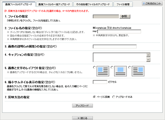This screenshot has width=165, height=120.
Task: Click the アップロード button
Action: [82, 106]
